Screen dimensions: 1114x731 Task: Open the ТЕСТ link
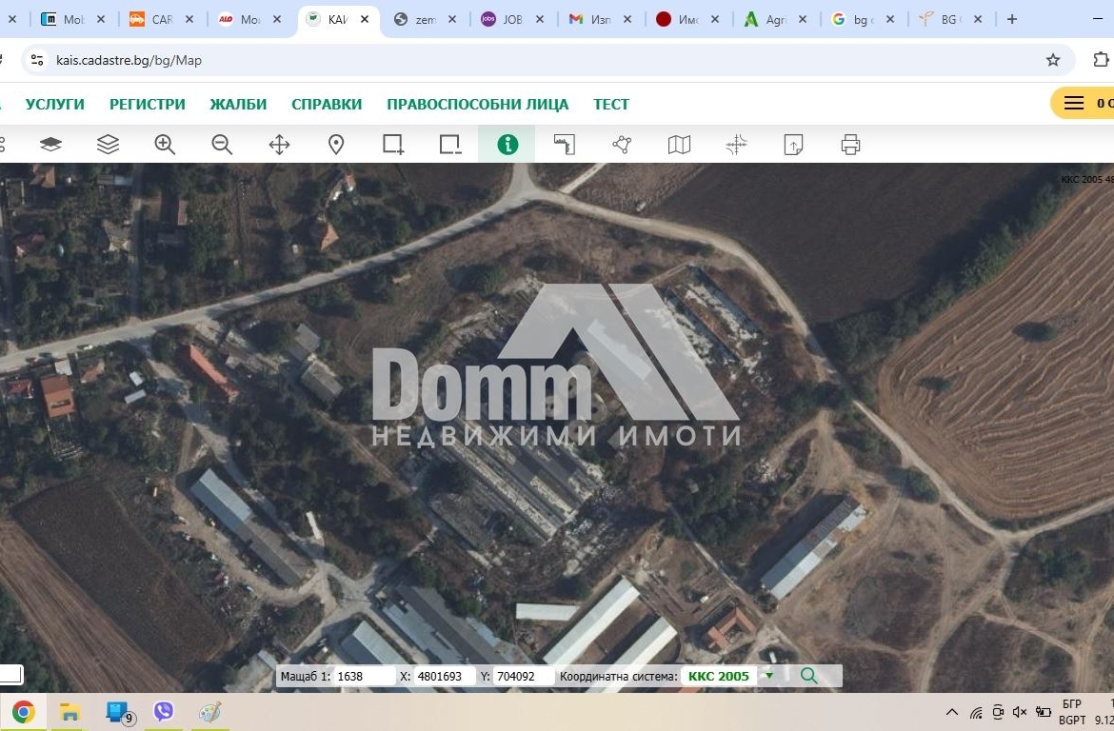pos(611,105)
